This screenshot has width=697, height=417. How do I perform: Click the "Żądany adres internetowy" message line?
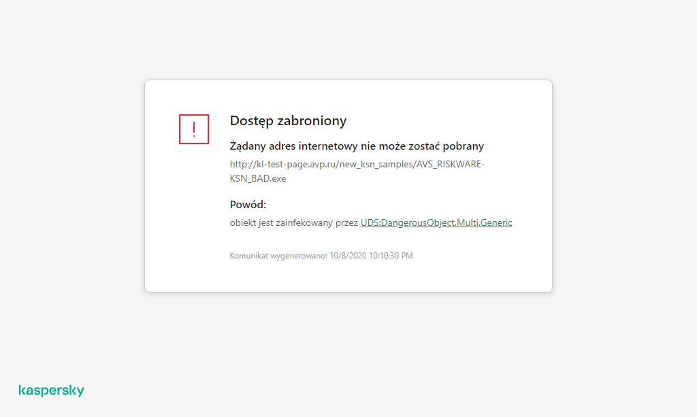[357, 146]
